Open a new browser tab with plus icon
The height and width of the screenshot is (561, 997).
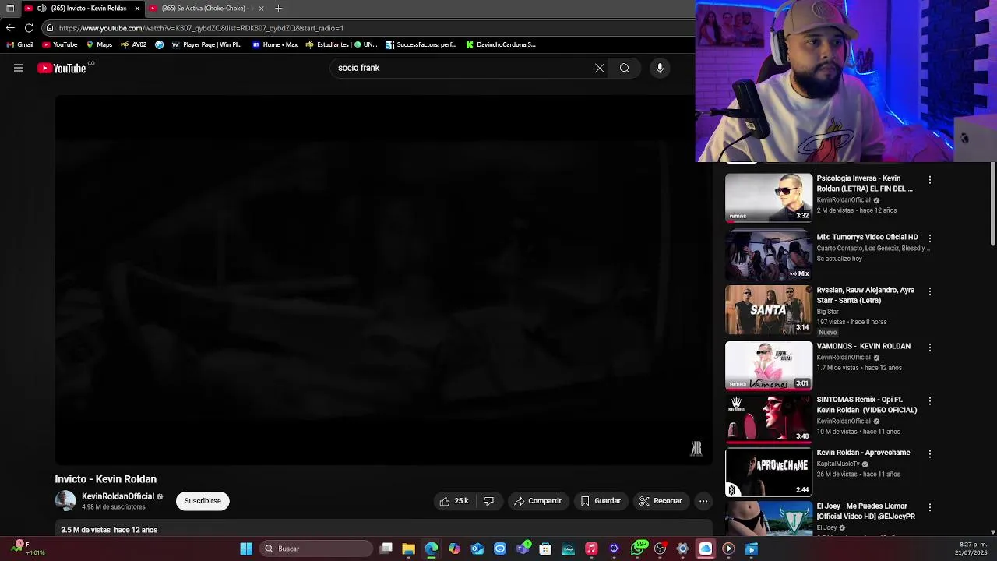(279, 9)
